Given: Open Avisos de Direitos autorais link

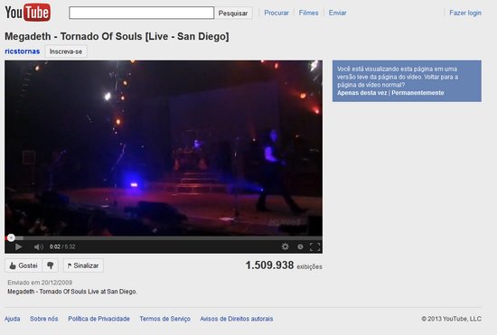Looking at the screenshot, I should [x=237, y=319].
